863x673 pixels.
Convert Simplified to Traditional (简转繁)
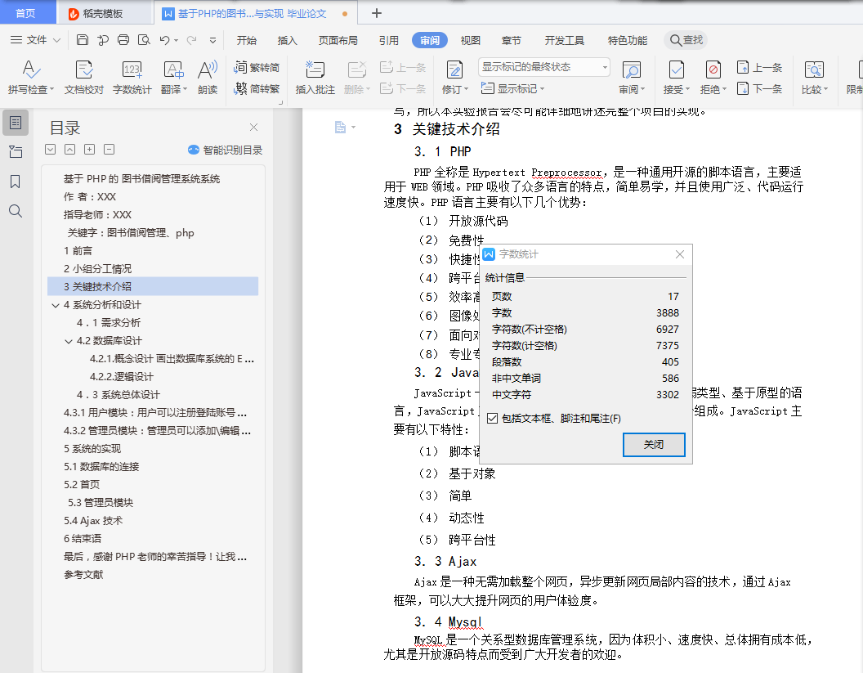[x=257, y=88]
